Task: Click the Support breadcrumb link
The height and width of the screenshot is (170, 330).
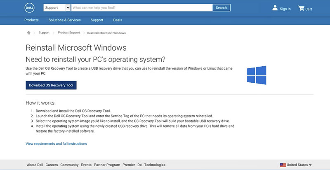Action: tap(44, 33)
